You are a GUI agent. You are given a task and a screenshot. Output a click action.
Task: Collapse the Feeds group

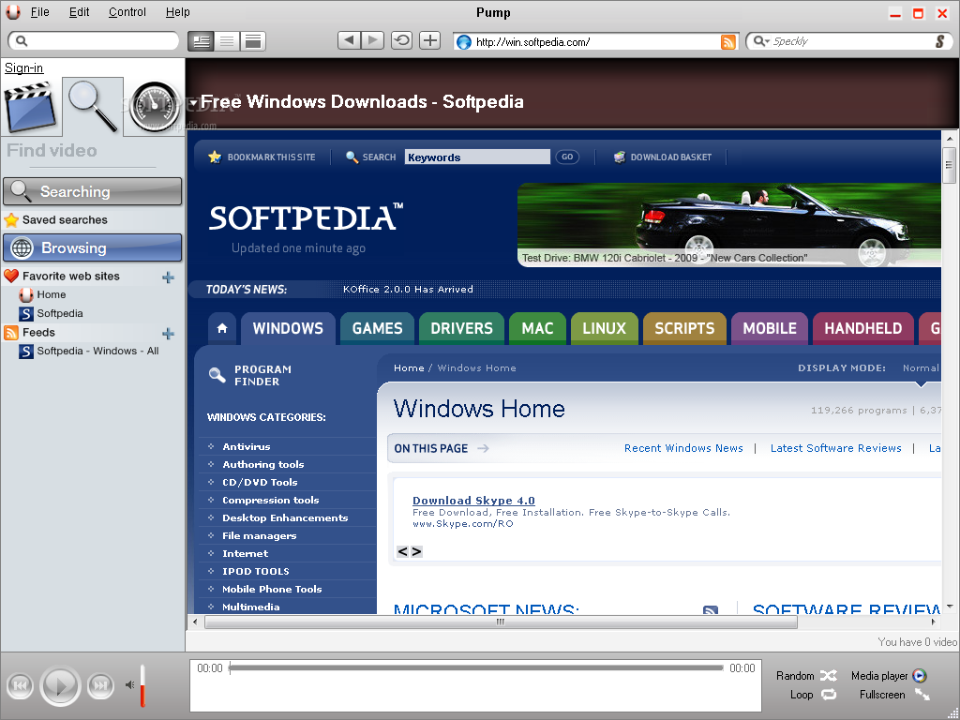(11, 333)
